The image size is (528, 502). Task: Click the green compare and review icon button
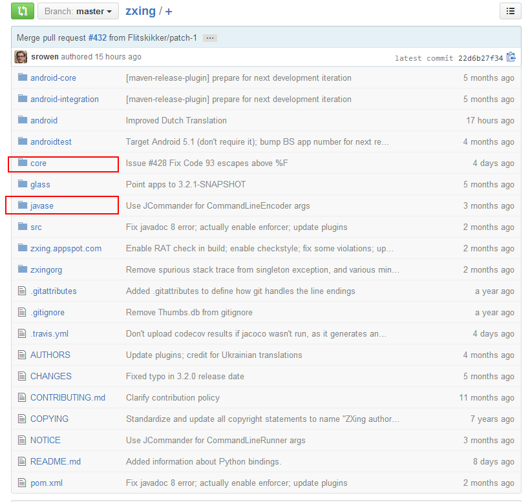(x=23, y=11)
